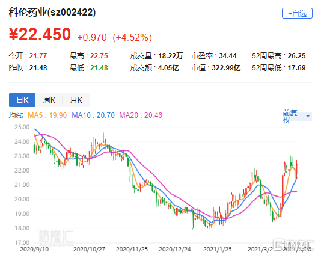Switch to the 月K monthly chart tab

[76, 100]
